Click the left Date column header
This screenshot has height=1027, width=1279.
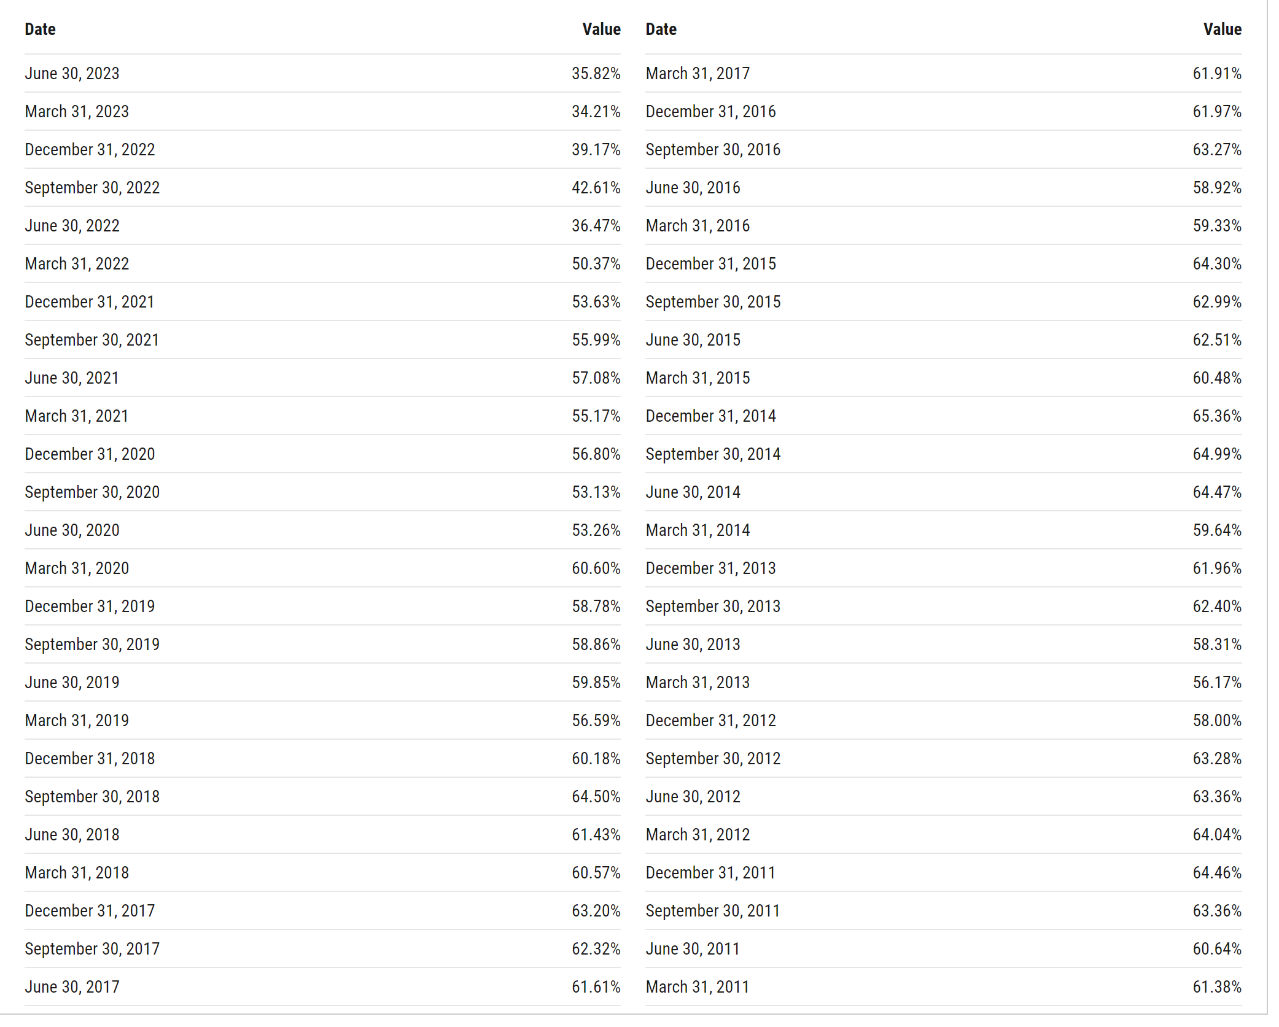[x=40, y=29]
